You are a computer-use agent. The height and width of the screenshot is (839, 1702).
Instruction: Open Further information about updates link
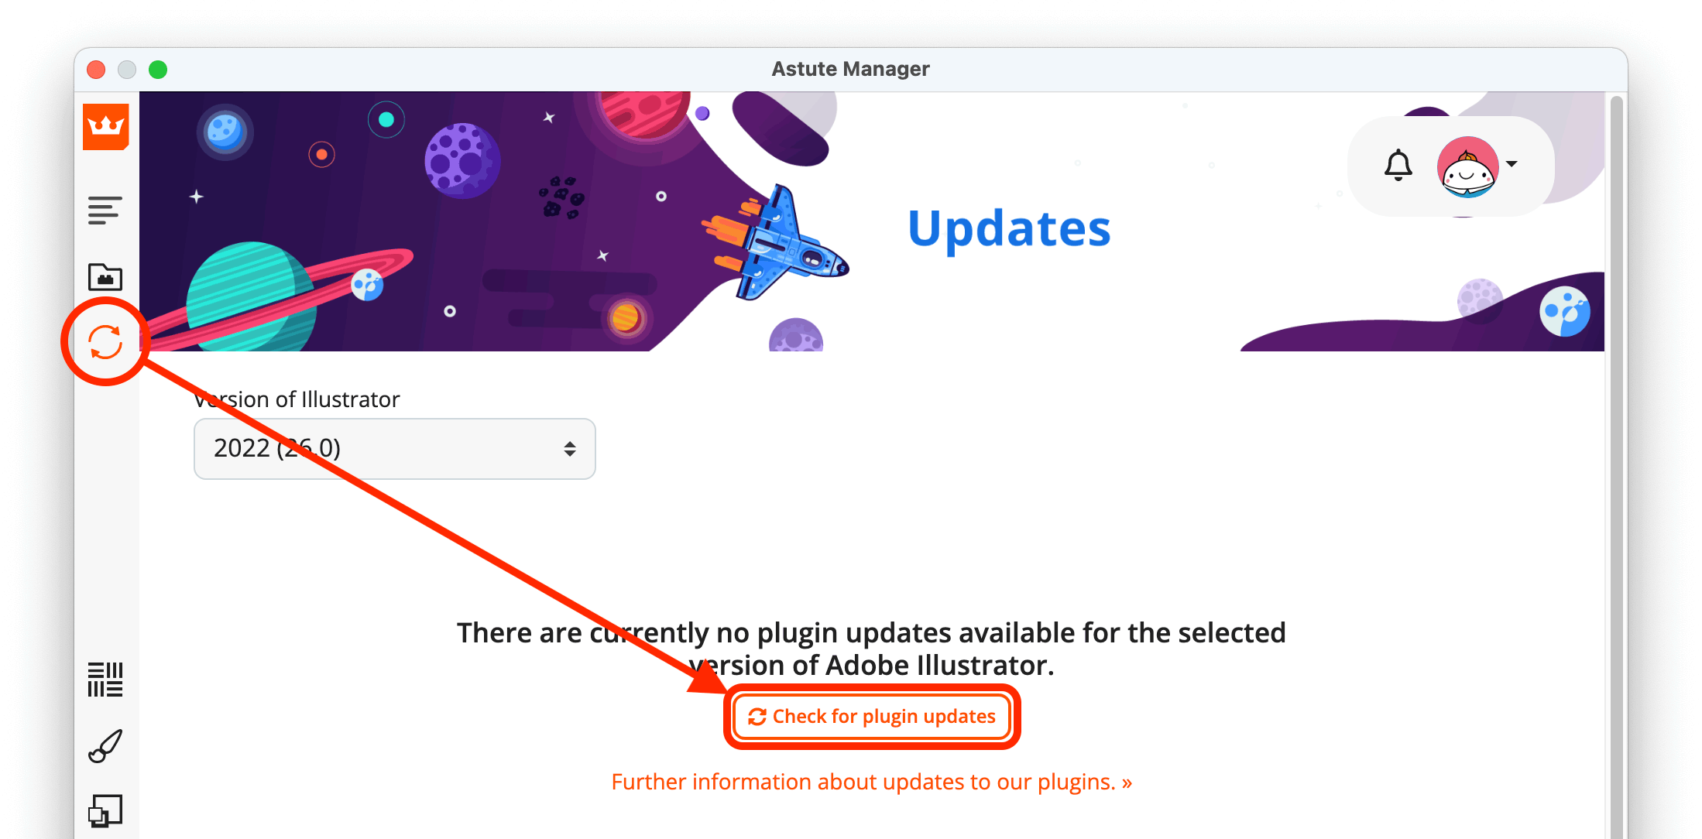tap(871, 782)
